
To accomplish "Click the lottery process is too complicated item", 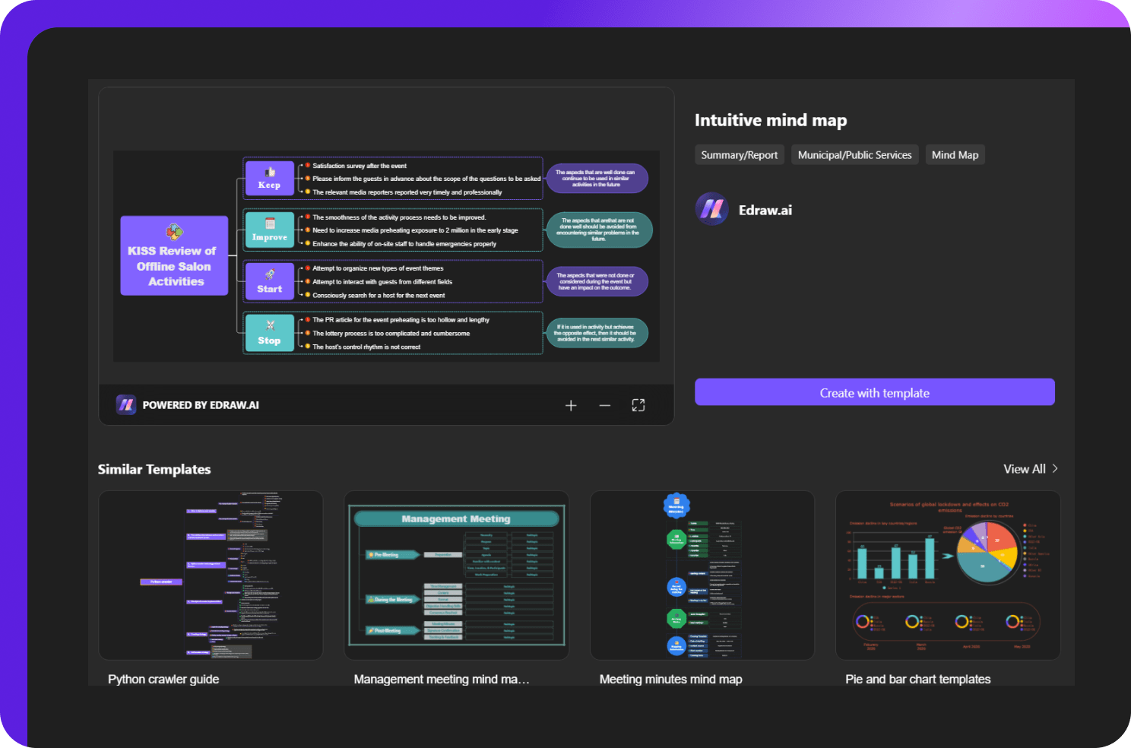I will click(x=391, y=333).
